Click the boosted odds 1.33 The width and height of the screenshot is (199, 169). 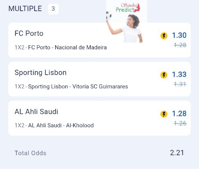click(179, 74)
